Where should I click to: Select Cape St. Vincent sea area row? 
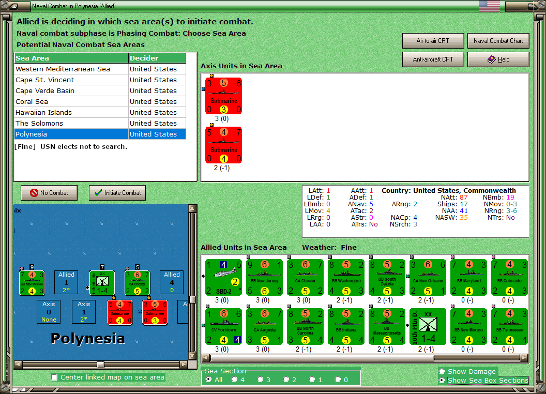pos(100,80)
